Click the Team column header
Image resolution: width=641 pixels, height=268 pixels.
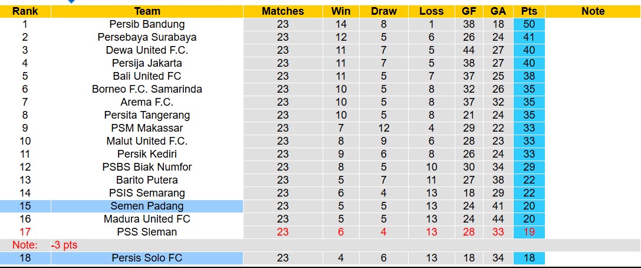point(147,11)
